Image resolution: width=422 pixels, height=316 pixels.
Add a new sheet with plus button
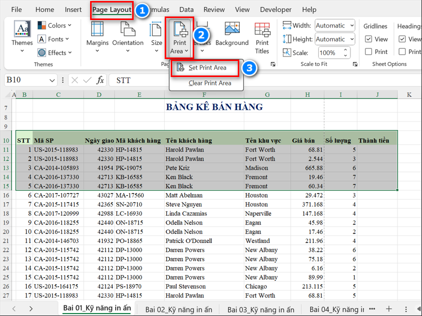(x=388, y=308)
